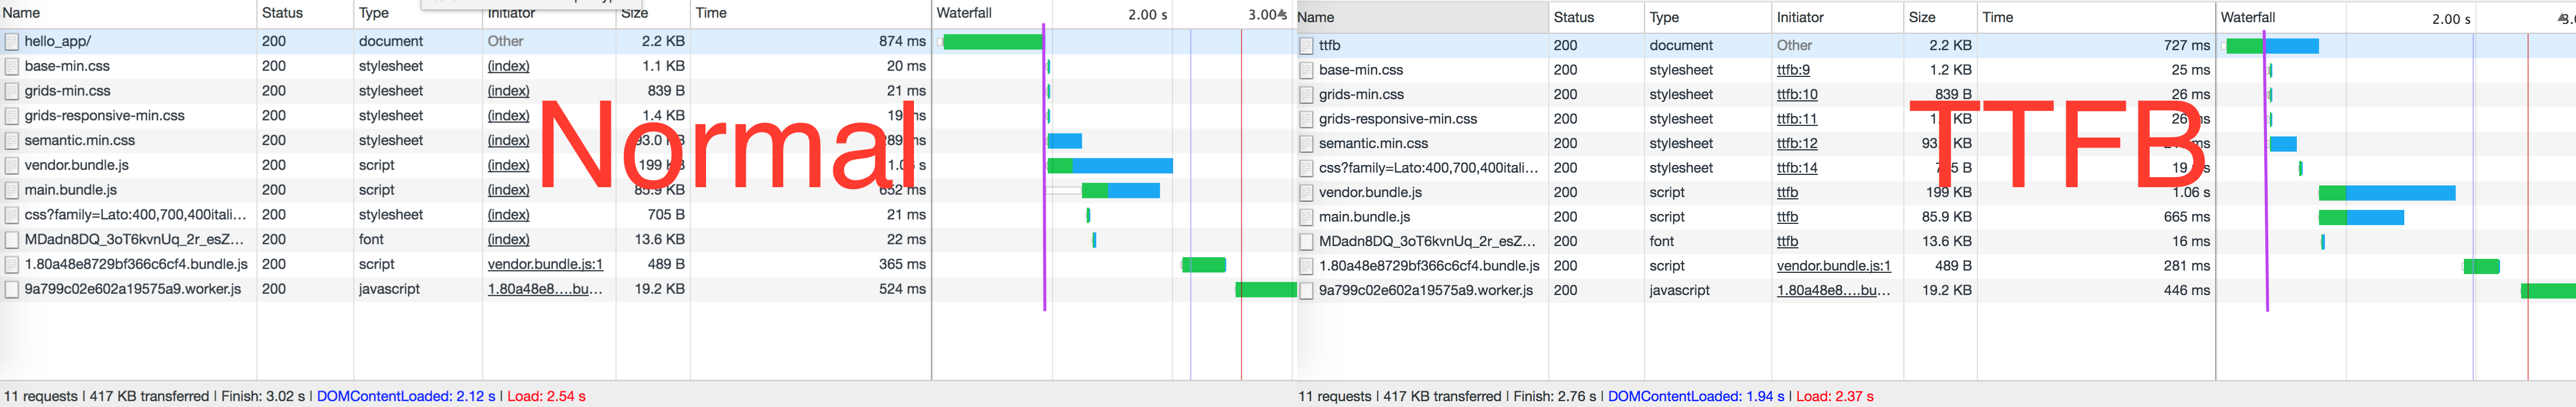Click file icon next to hello_app/ request
The height and width of the screenshot is (407, 2576).
[12, 42]
